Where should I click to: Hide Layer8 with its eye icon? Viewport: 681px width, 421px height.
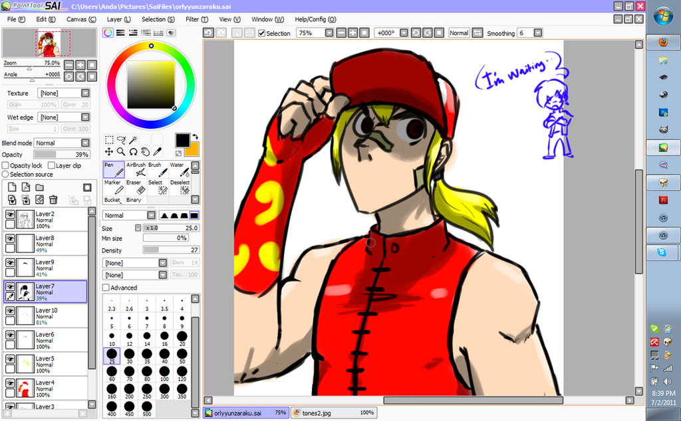click(10, 238)
